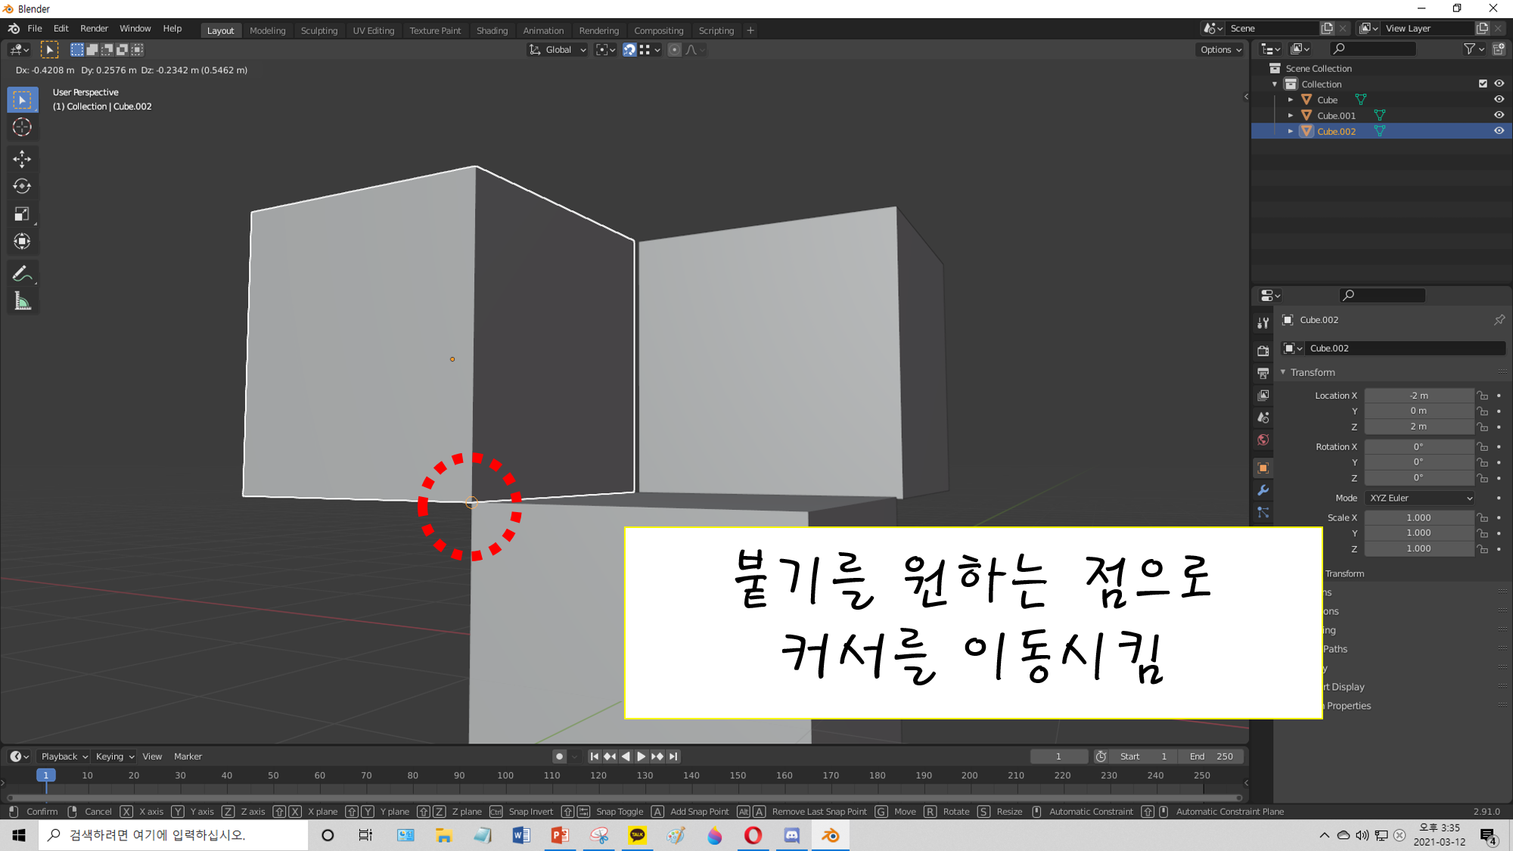Select the Annotate pencil tool

22,273
